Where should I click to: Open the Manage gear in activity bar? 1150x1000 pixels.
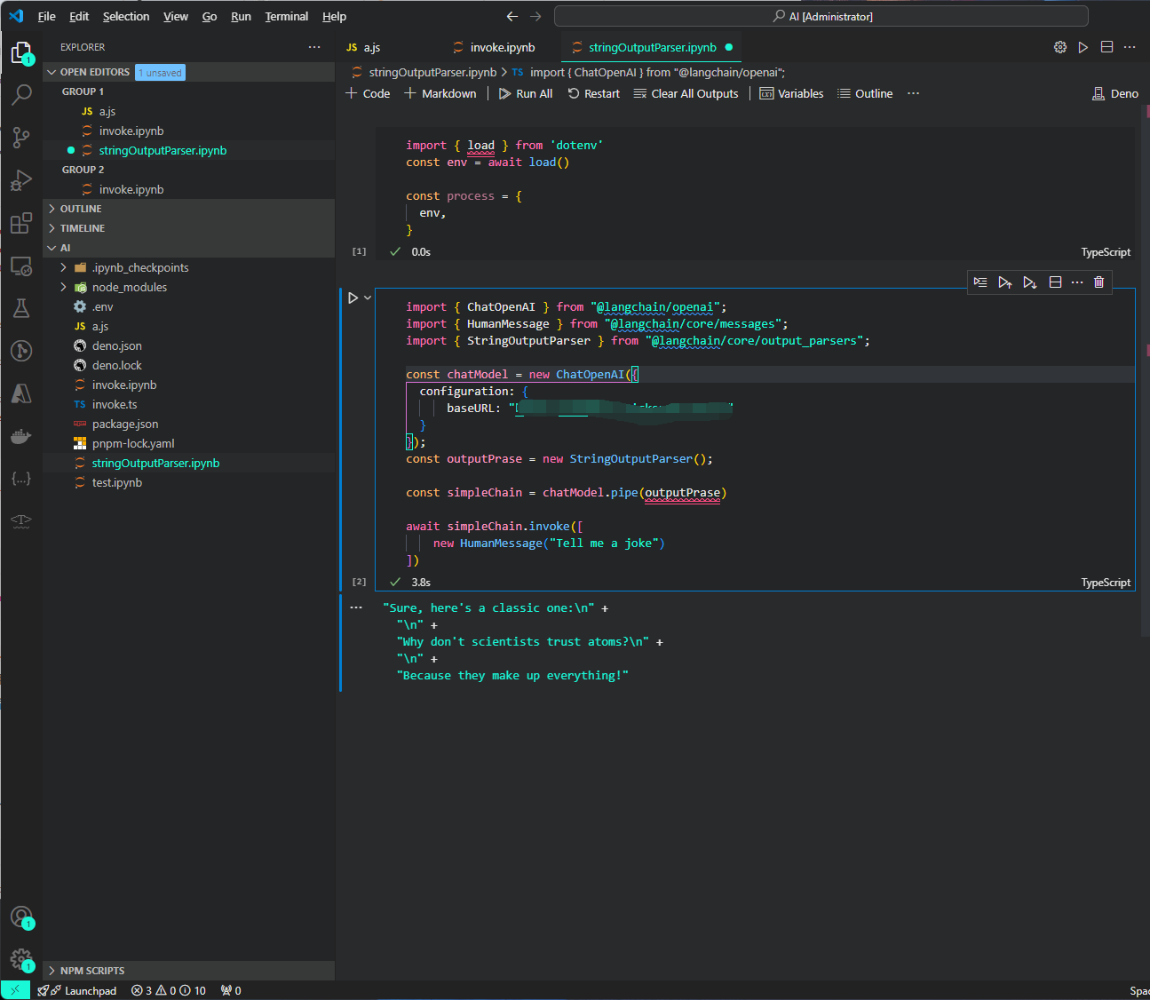point(21,959)
